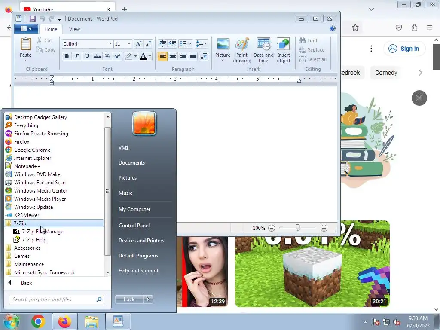Insert a Paint drawing
440x330 pixels.
point(242,51)
